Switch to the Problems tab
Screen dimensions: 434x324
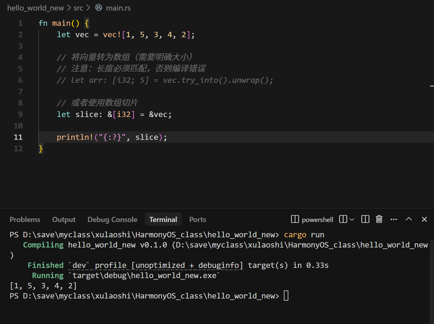[25, 220]
